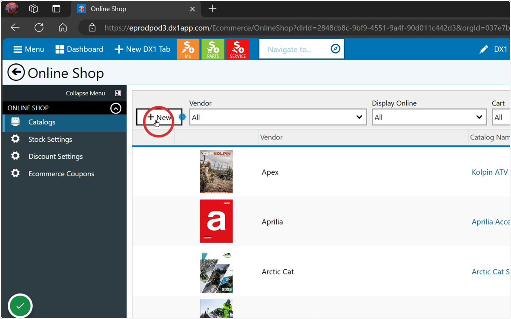
Task: Open the Cart filter dropdown
Action: (501, 117)
